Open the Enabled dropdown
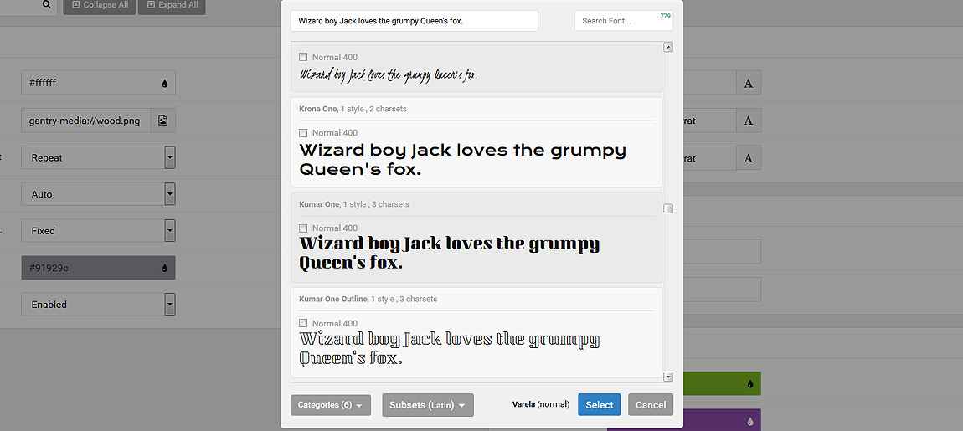The image size is (963, 431). pyautogui.click(x=98, y=305)
